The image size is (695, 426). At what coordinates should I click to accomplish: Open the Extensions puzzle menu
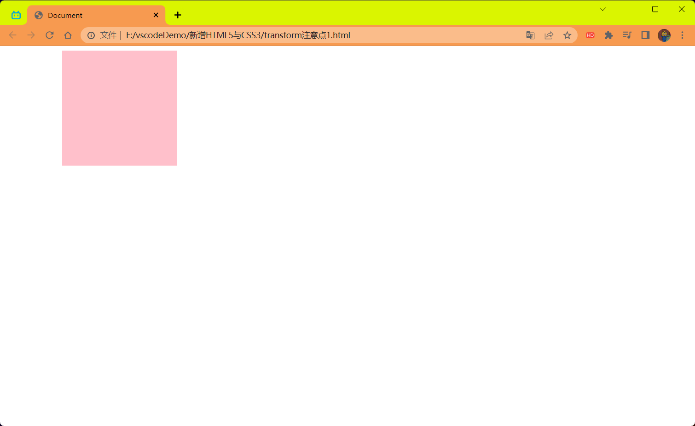click(x=608, y=35)
